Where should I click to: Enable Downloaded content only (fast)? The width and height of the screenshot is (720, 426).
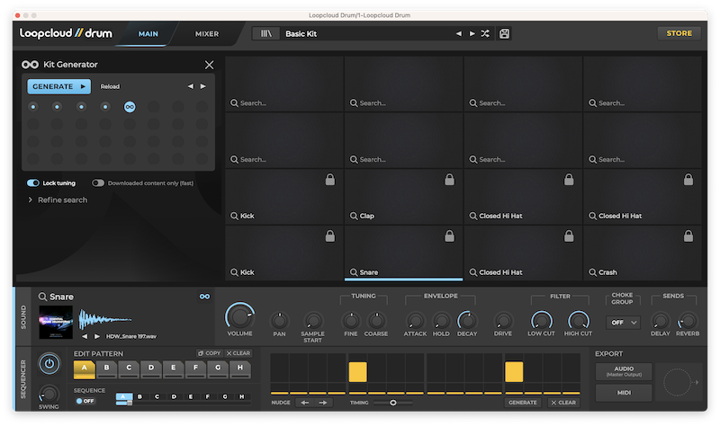click(x=97, y=182)
